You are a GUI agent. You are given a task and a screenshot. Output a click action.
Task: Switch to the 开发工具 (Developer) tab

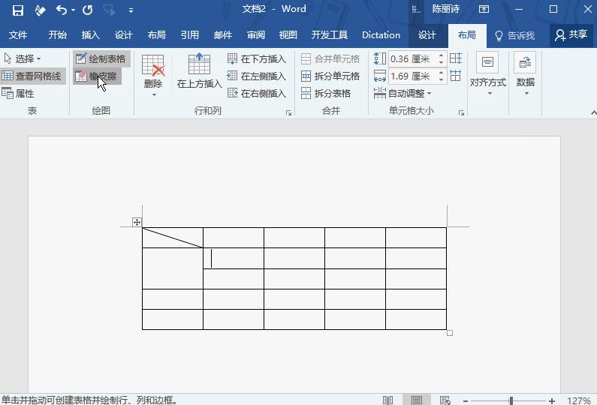330,35
